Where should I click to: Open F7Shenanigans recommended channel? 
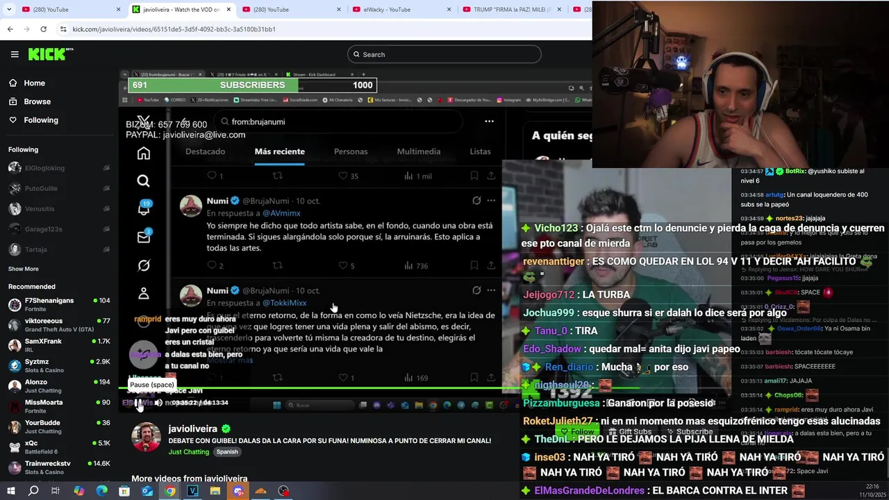[59, 305]
